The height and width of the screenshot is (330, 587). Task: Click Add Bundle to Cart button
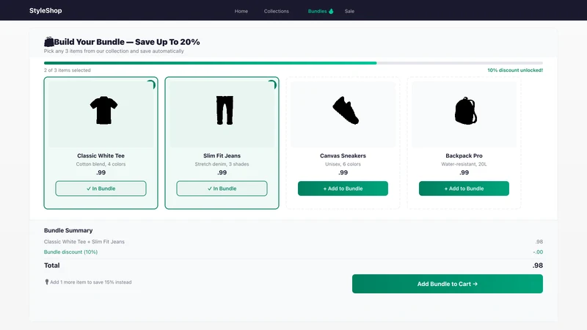448,284
